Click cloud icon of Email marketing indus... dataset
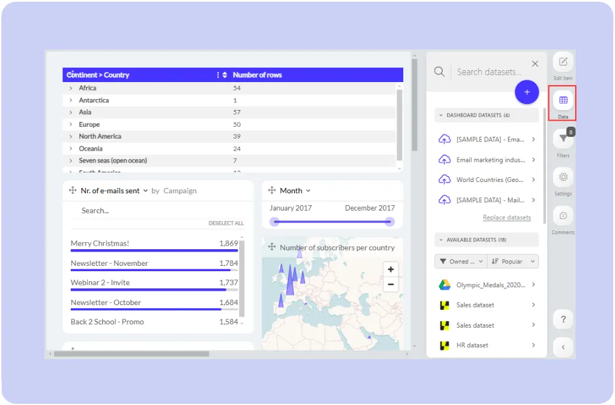The width and height of the screenshot is (615, 405). tap(444, 159)
